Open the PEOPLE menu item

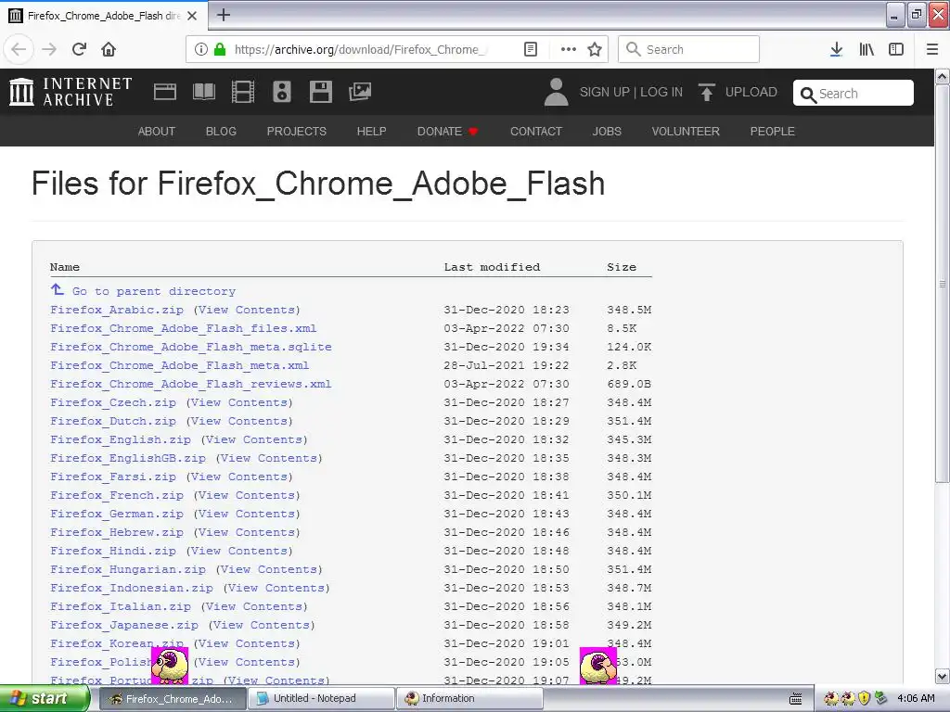pos(772,132)
